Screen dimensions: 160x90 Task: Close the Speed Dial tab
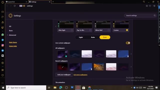[x=26, y=2]
